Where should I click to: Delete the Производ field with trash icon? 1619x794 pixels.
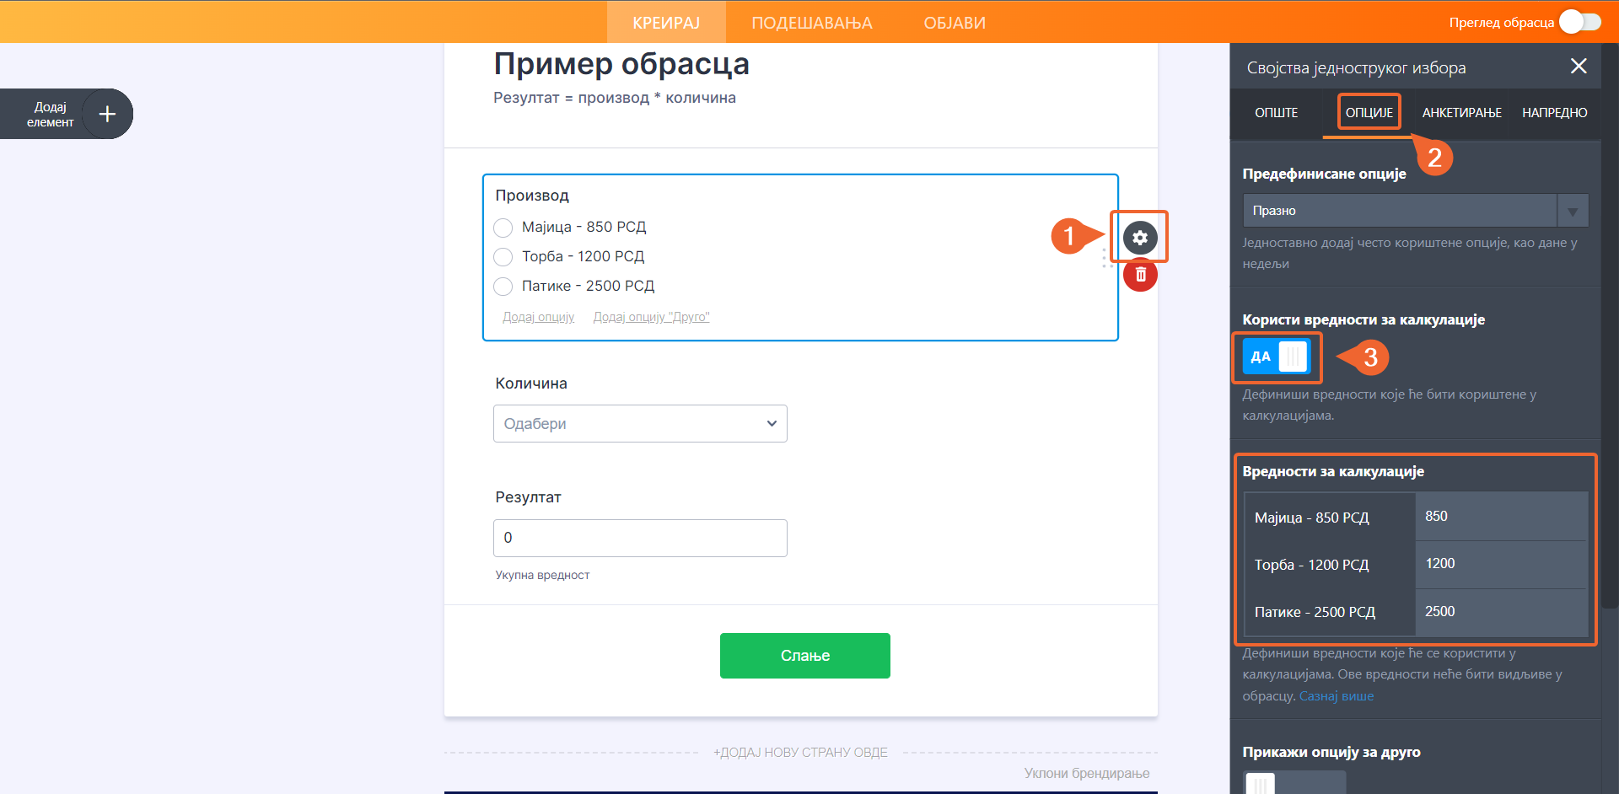pos(1140,275)
